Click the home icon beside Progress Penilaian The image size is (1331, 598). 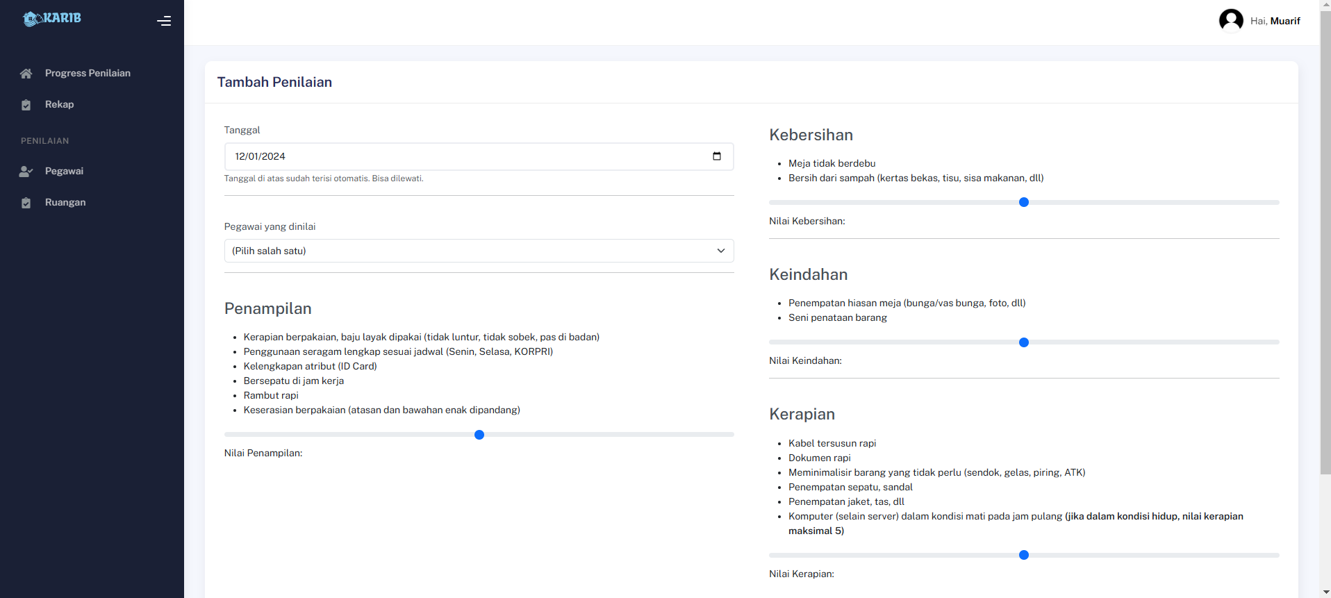coord(26,74)
